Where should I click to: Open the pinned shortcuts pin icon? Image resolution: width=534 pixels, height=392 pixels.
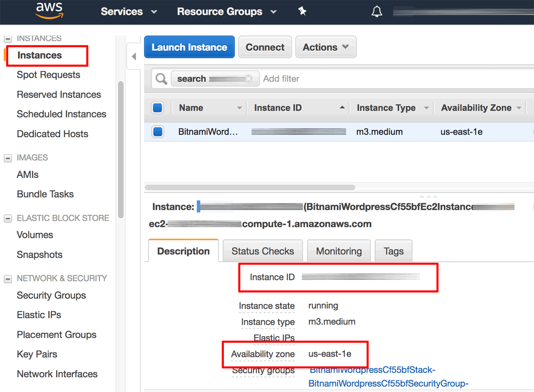pyautogui.click(x=302, y=11)
